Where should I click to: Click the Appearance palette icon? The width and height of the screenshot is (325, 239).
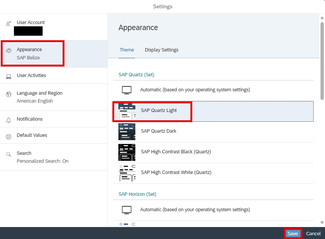click(9, 51)
